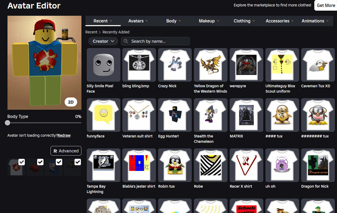Viewport: 337px width, 213px height.
Task: Click the Redraw link
Action: tap(64, 135)
